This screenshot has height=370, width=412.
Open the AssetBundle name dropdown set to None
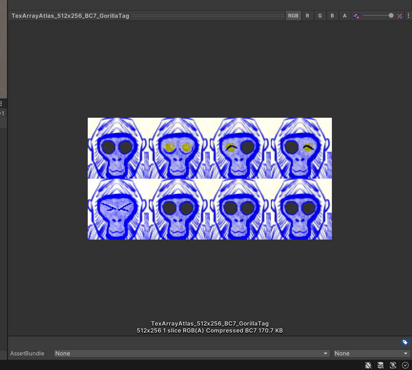click(x=192, y=353)
